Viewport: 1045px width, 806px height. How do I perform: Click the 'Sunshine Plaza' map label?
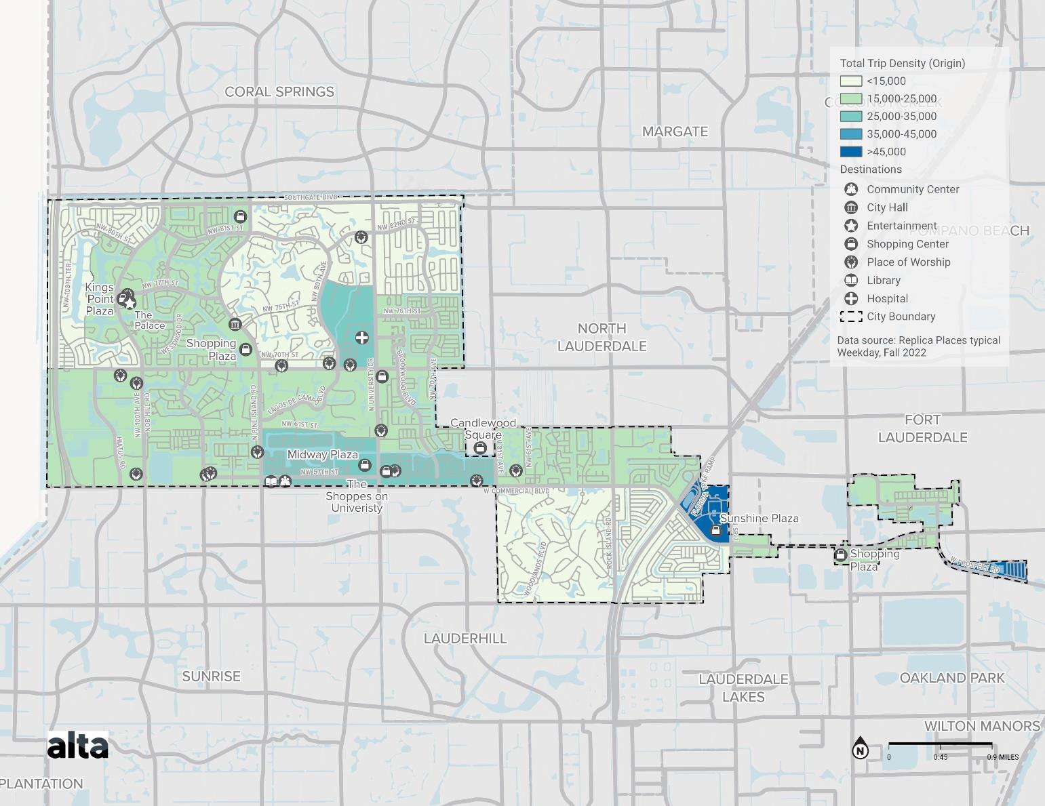pyautogui.click(x=759, y=519)
